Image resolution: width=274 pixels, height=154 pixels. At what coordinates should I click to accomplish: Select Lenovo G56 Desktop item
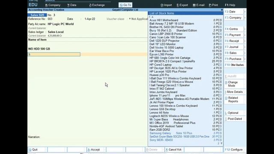click(x=185, y=109)
